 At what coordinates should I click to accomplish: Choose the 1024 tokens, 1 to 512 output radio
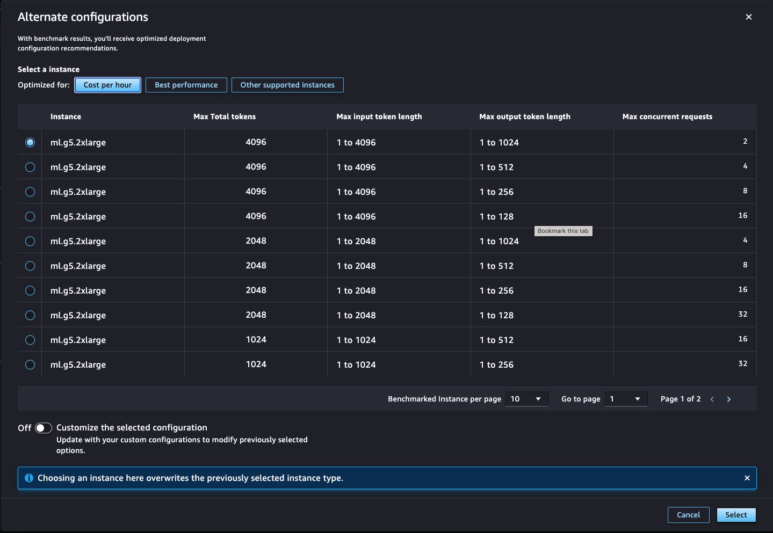pyautogui.click(x=30, y=340)
